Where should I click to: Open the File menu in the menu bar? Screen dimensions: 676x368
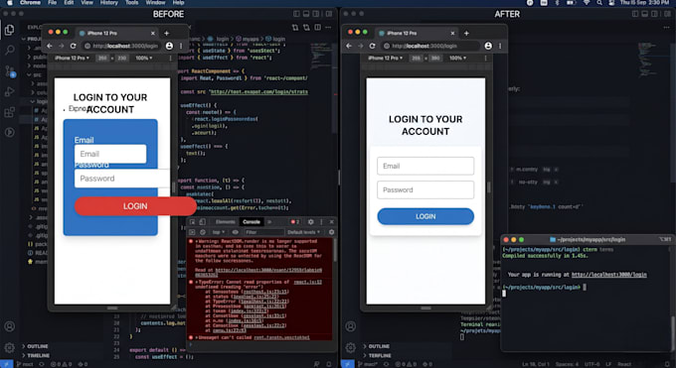coord(52,3)
